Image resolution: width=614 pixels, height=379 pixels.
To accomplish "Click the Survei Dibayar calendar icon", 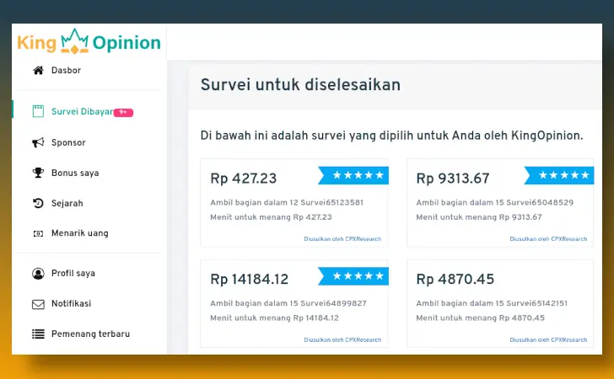I will click(38, 111).
